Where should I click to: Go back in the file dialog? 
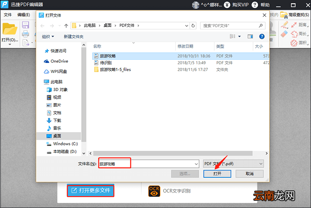[42, 26]
